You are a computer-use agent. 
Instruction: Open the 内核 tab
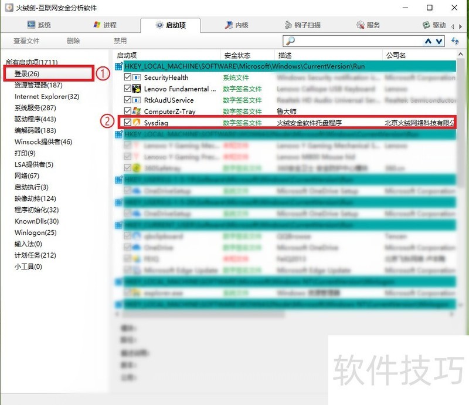pyautogui.click(x=236, y=25)
